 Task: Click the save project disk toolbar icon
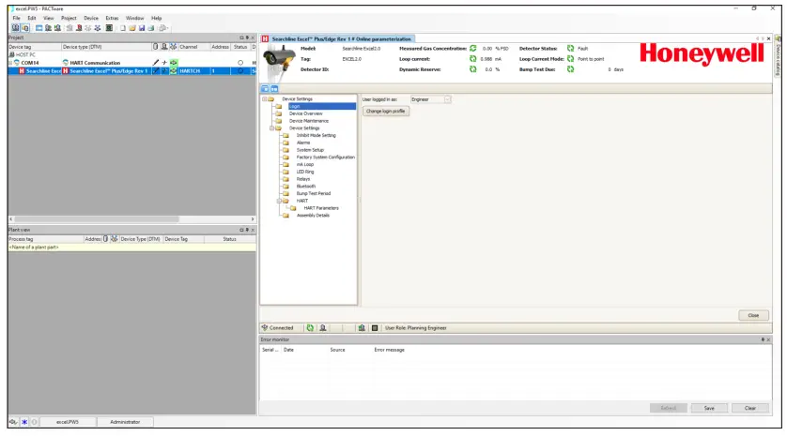142,28
